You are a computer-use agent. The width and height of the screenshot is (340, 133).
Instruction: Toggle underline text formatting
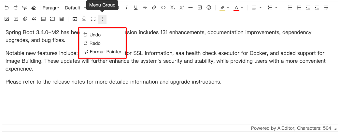(x=136, y=8)
